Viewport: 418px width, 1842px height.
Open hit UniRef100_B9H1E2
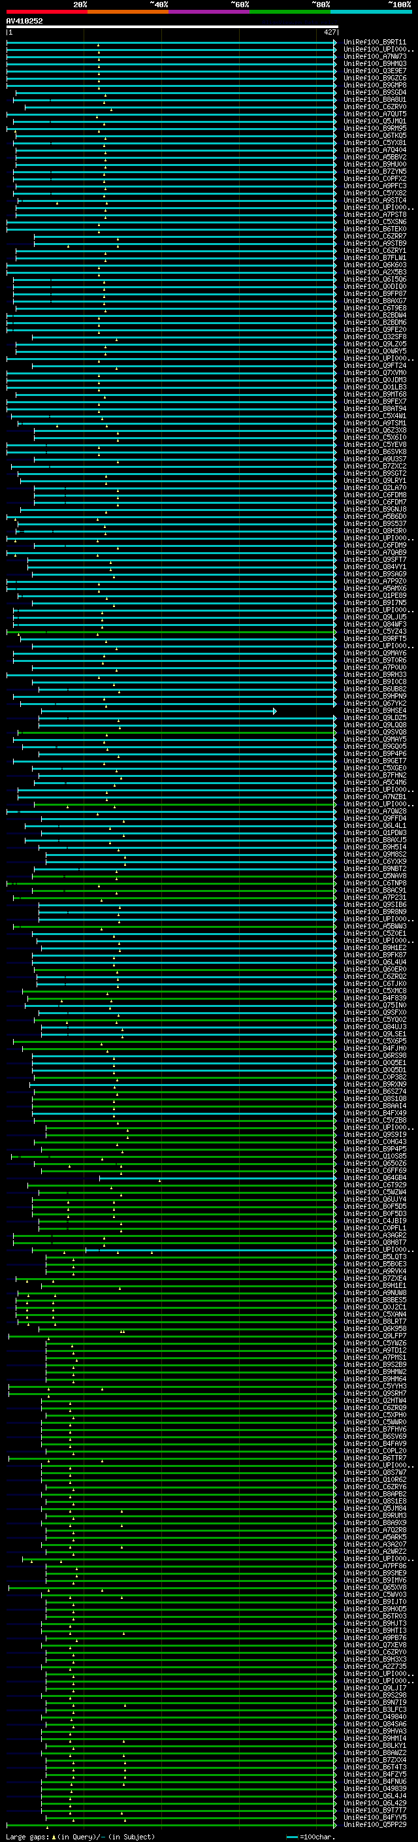[x=374, y=948]
